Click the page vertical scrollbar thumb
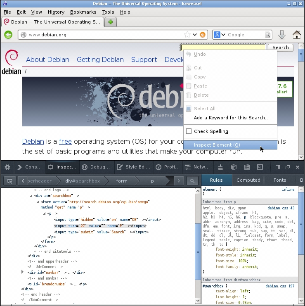The image size is (305, 306). click(301, 55)
